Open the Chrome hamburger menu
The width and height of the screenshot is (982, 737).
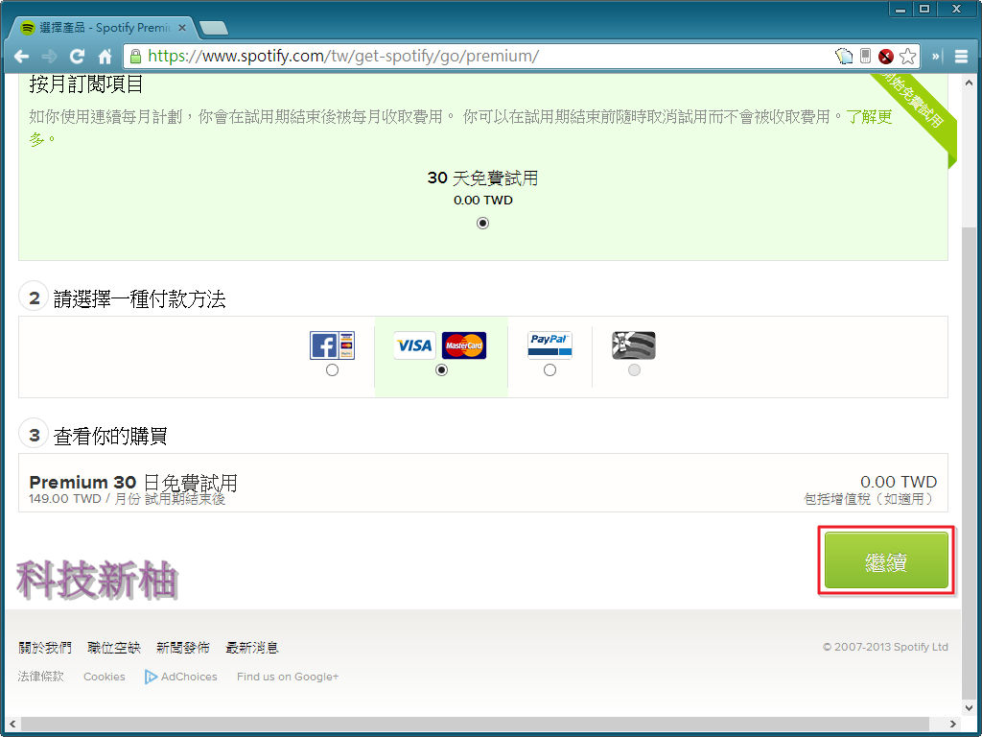(961, 57)
